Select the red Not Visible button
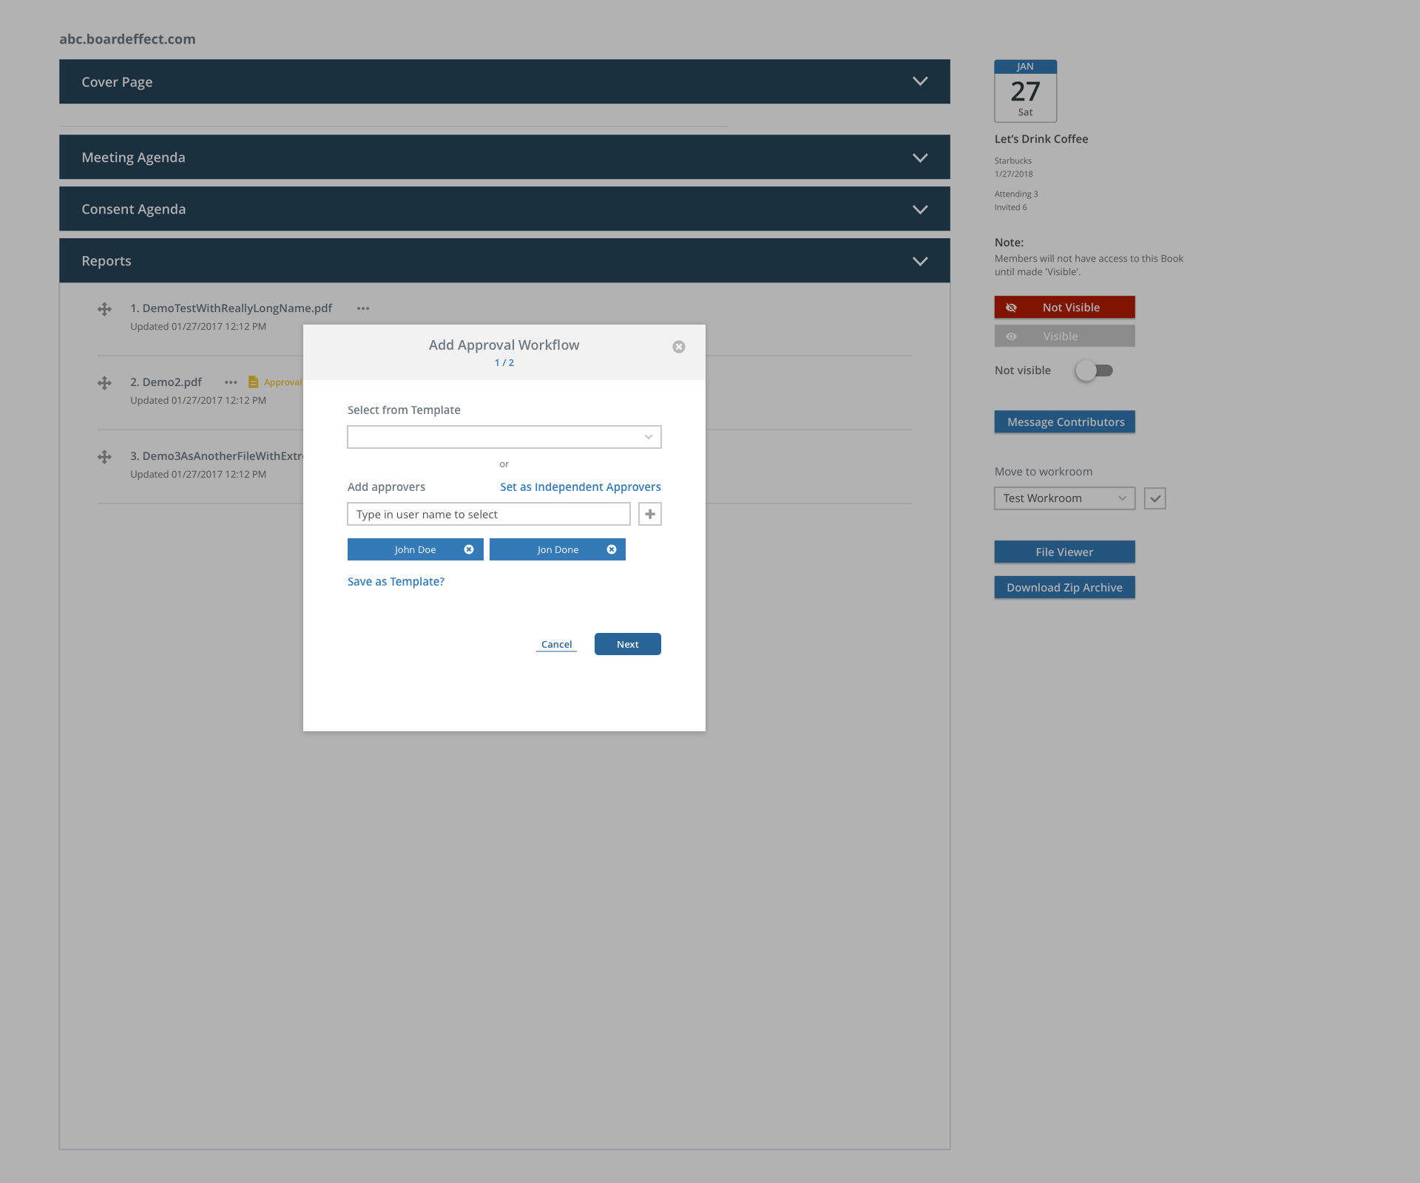Screen dimensions: 1420x1183 1064,308
